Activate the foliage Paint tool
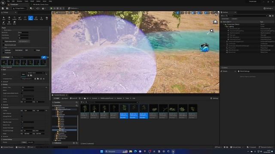This screenshot has width=275, height=154. coord(31,18)
